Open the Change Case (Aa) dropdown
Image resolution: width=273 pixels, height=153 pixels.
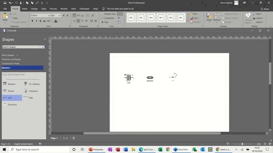[x=49, y=21]
